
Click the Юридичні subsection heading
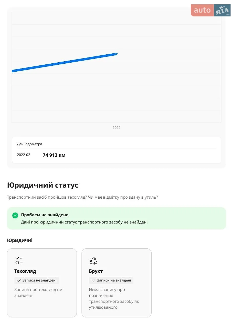[x=20, y=240]
